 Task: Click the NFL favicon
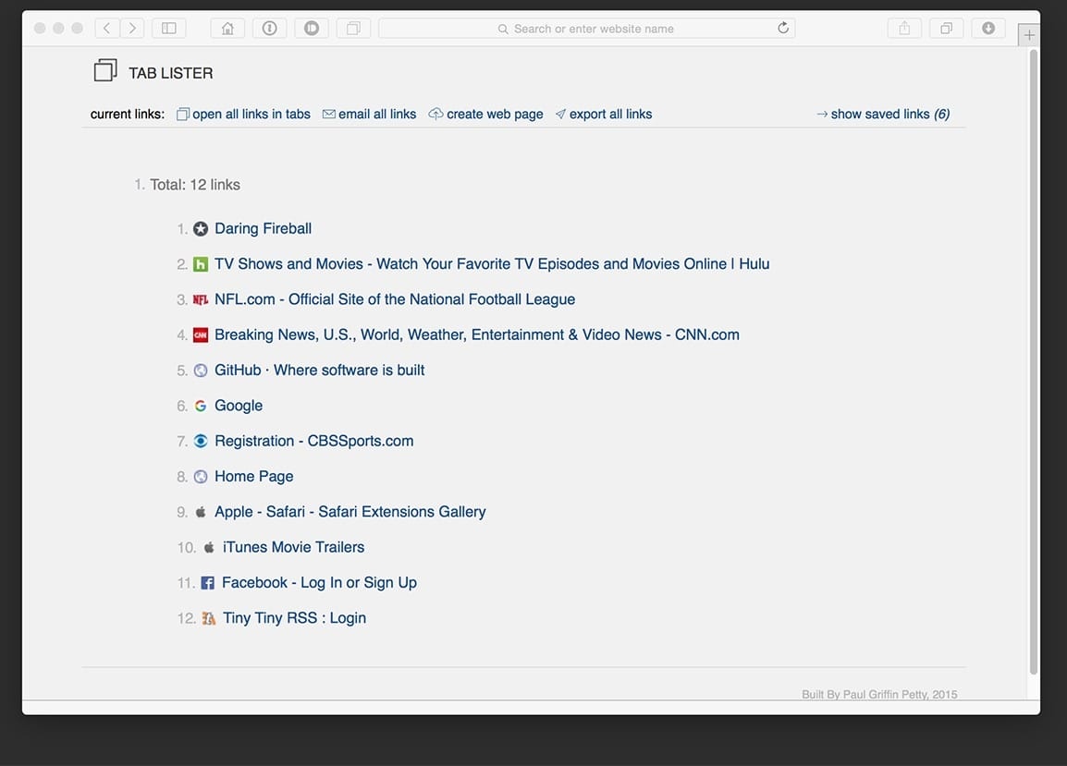click(200, 299)
